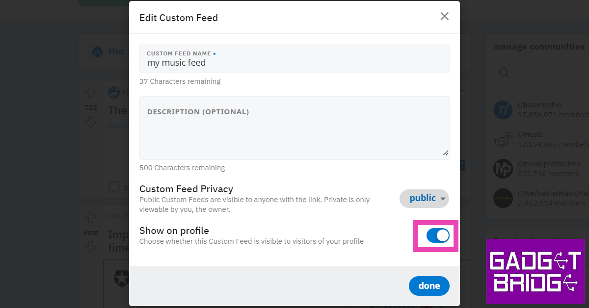Click the Hot flame sort icon
The image size is (589, 308).
[x=98, y=51]
